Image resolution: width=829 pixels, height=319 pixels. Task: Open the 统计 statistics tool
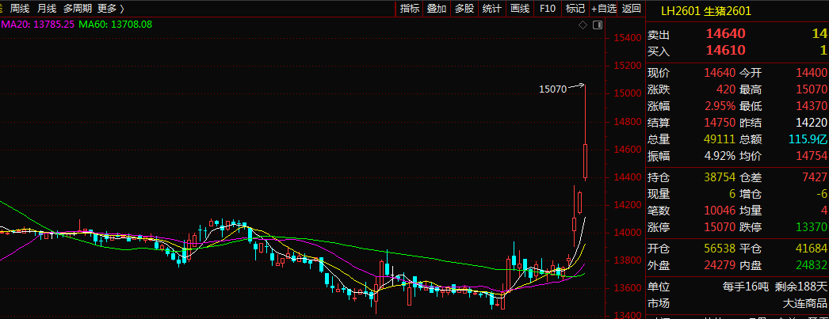pos(492,9)
